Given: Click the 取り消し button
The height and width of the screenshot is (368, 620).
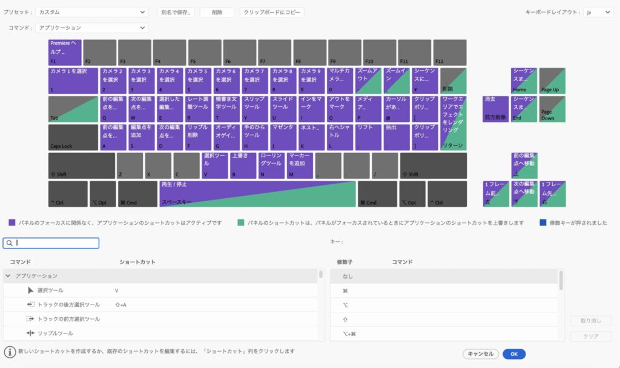Looking at the screenshot, I should [x=591, y=321].
